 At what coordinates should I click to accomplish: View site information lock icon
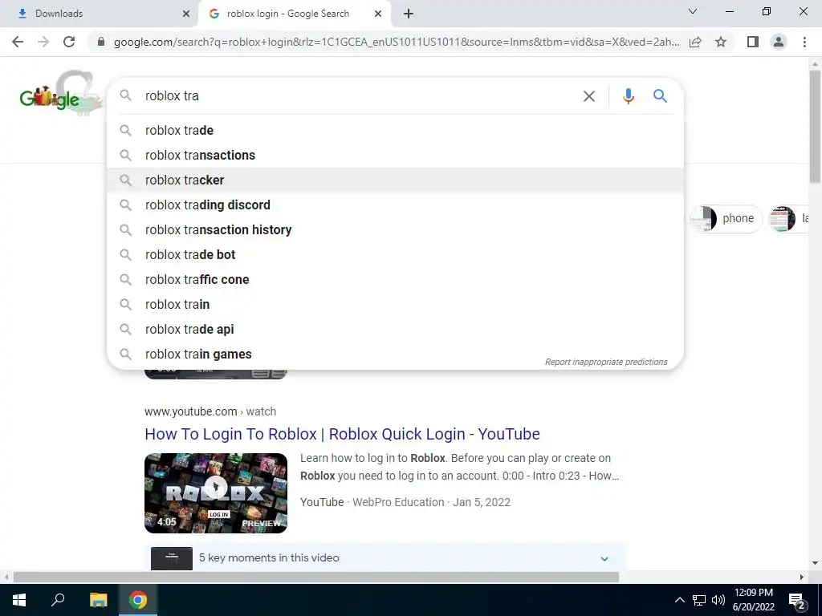[101, 42]
